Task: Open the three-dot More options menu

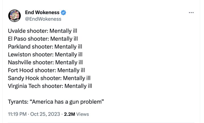Action: (x=191, y=13)
